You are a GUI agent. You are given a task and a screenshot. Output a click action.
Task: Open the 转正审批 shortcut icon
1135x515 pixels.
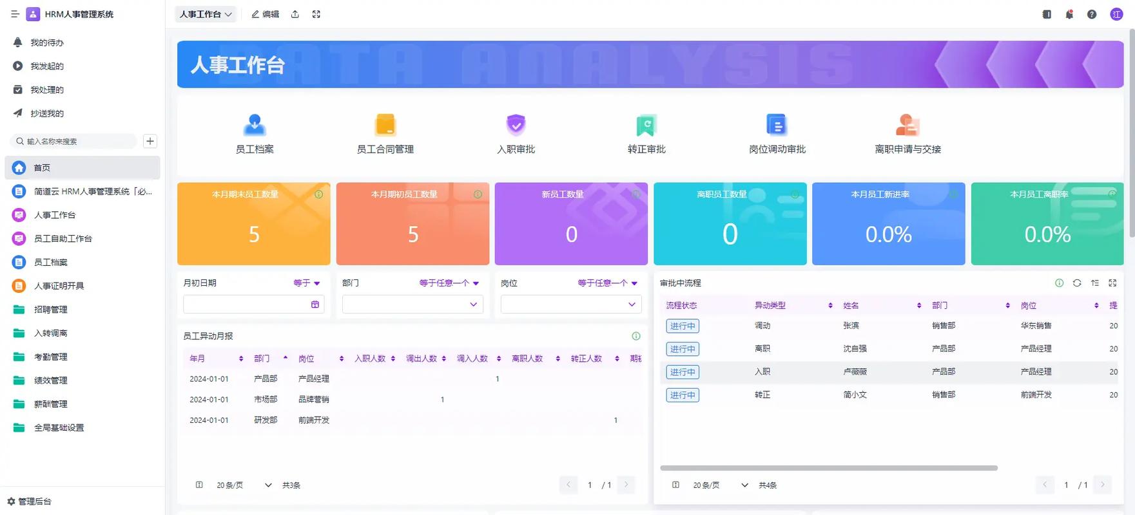point(646,125)
